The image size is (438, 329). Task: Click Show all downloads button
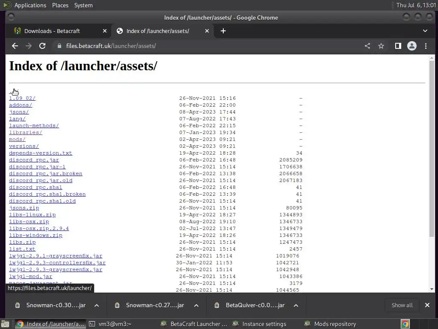pyautogui.click(x=402, y=305)
